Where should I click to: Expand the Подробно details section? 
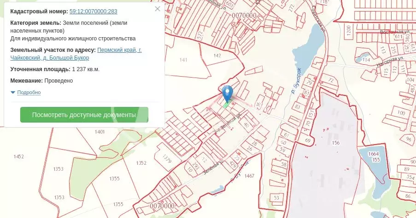click(x=29, y=92)
